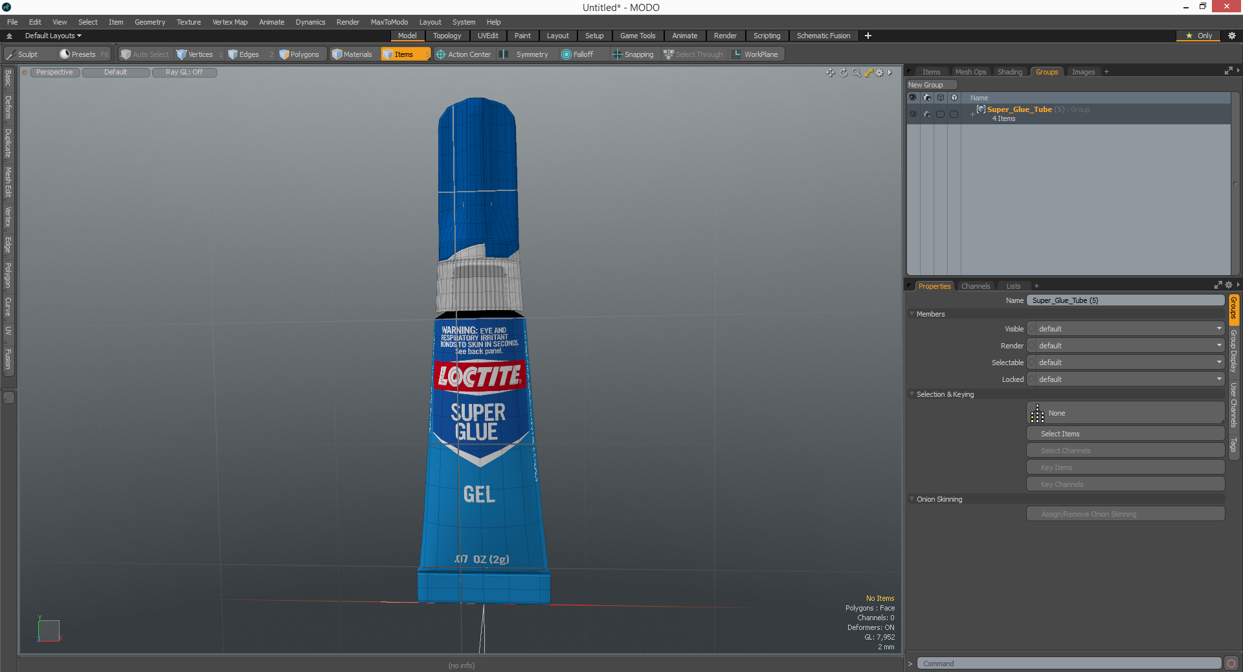
Task: Add a new layout with plus icon
Action: (868, 36)
